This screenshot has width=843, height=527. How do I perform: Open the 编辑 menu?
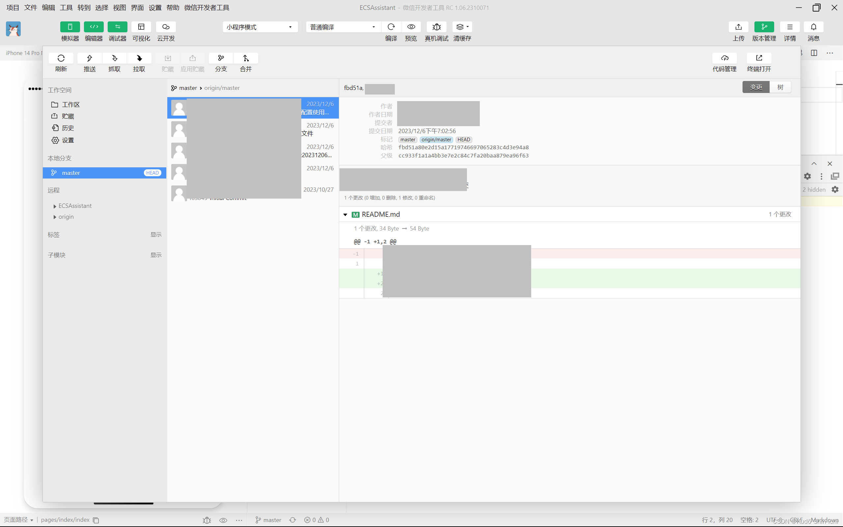pos(48,8)
